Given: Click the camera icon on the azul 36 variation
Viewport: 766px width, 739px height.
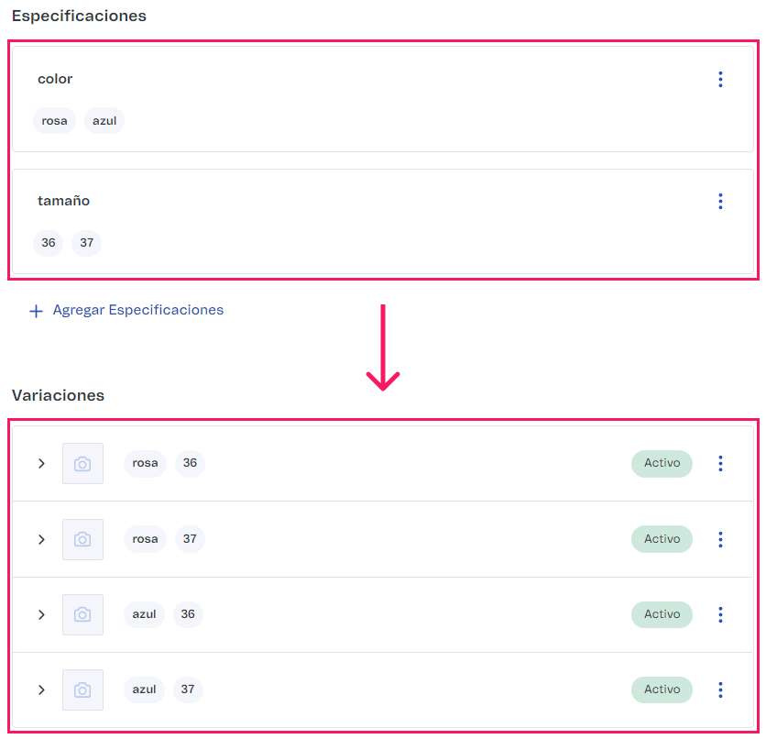Looking at the screenshot, I should (x=82, y=614).
